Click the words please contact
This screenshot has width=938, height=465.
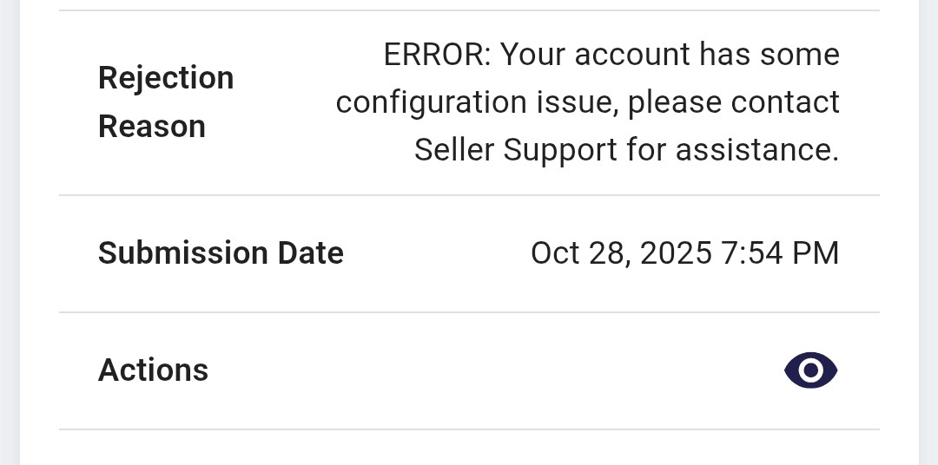[734, 102]
